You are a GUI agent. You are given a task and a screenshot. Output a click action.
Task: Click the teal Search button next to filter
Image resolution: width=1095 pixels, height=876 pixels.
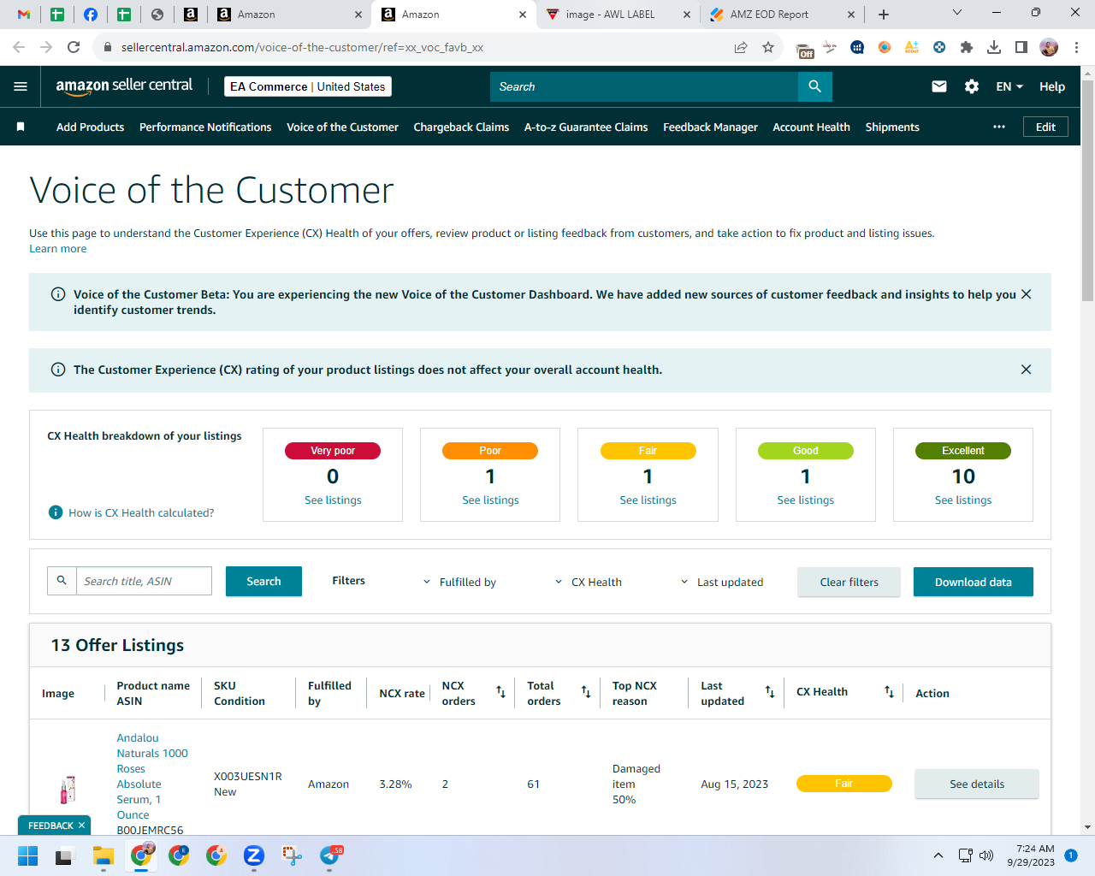[x=263, y=581]
